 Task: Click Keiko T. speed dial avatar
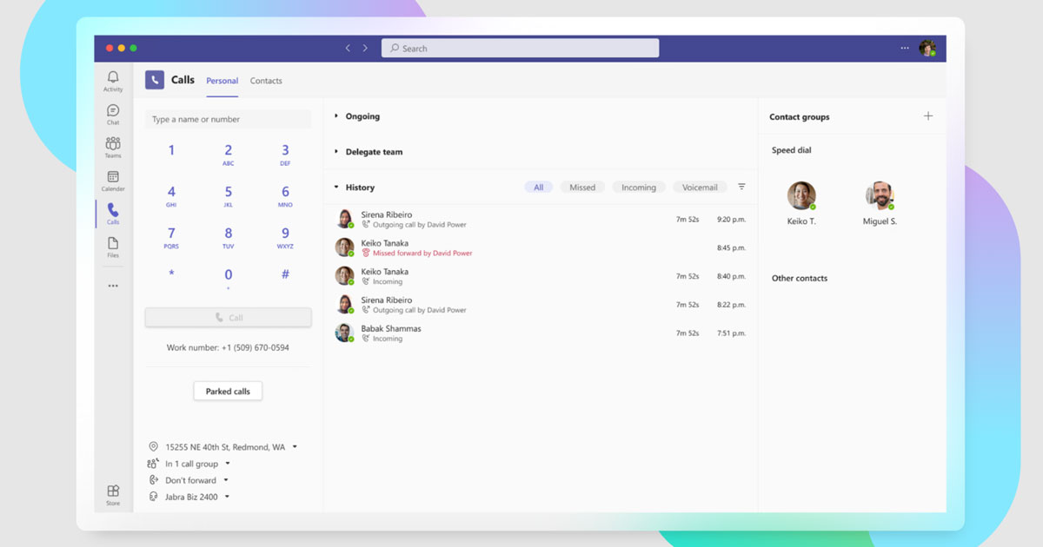[x=801, y=195]
